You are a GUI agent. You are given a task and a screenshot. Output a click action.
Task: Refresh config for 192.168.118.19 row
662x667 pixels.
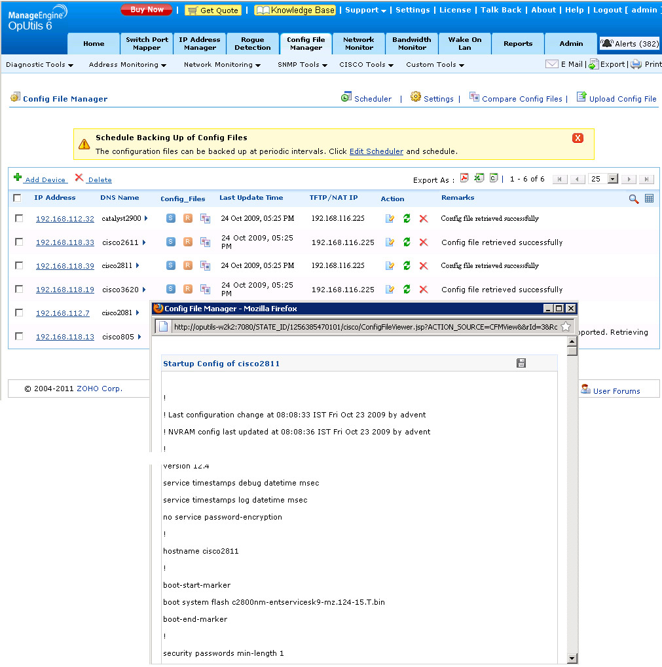tap(407, 289)
